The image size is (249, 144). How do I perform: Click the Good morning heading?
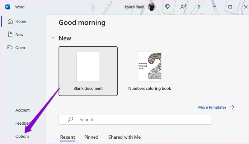(82, 22)
